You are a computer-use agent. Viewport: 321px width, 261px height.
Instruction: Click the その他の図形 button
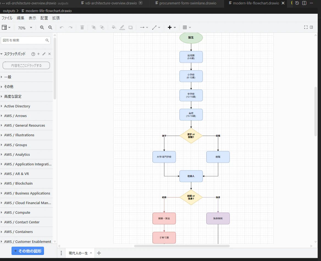pyautogui.click(x=28, y=251)
